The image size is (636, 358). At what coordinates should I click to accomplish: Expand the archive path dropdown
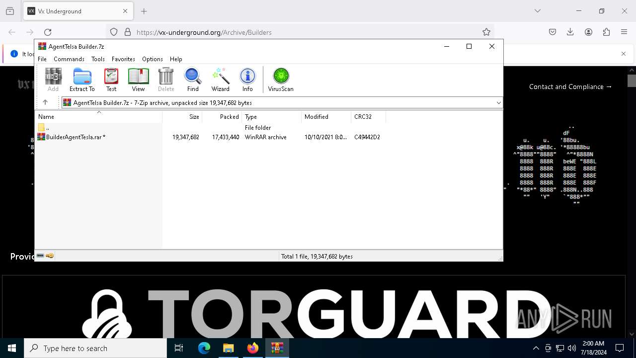(498, 102)
